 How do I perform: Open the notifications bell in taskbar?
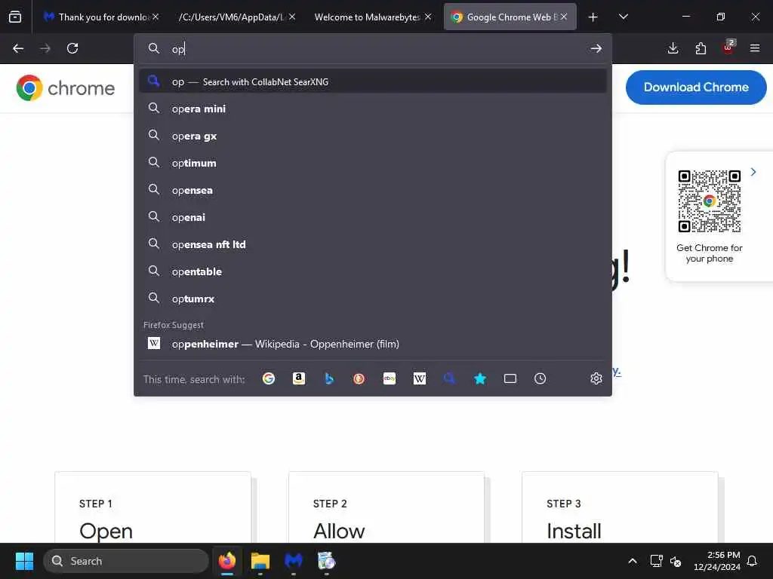pyautogui.click(x=753, y=561)
